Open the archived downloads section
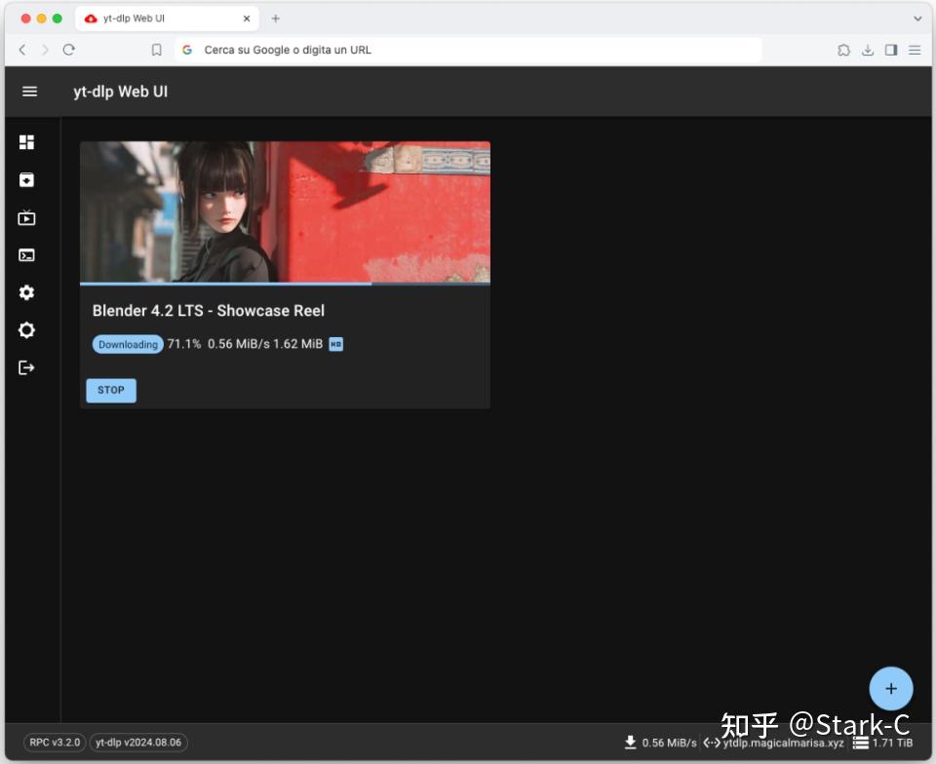 (x=26, y=179)
